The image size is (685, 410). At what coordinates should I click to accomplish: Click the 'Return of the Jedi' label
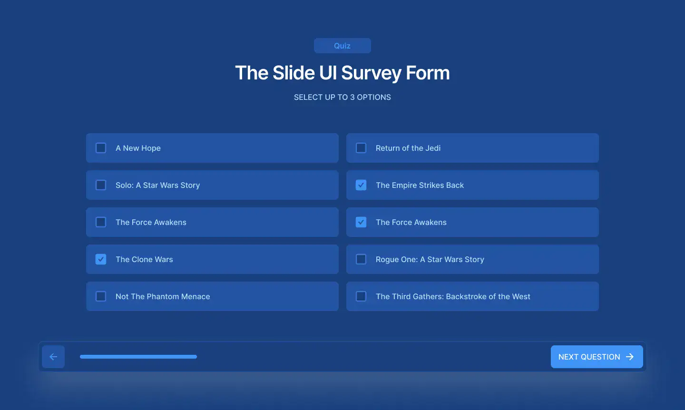pos(408,148)
